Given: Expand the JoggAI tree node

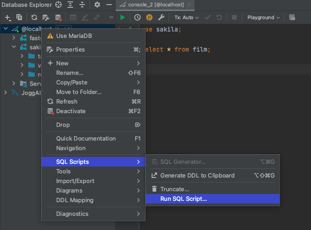Looking at the screenshot, I should [x=5, y=93].
